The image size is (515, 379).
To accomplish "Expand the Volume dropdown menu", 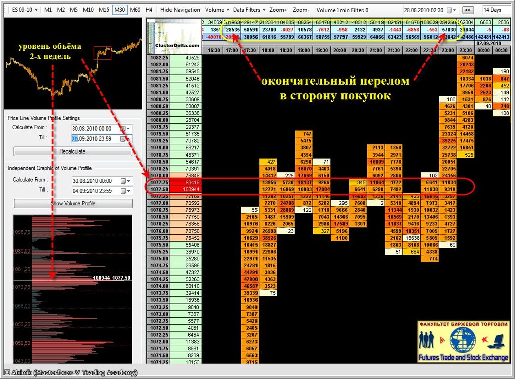I will pyautogui.click(x=217, y=10).
